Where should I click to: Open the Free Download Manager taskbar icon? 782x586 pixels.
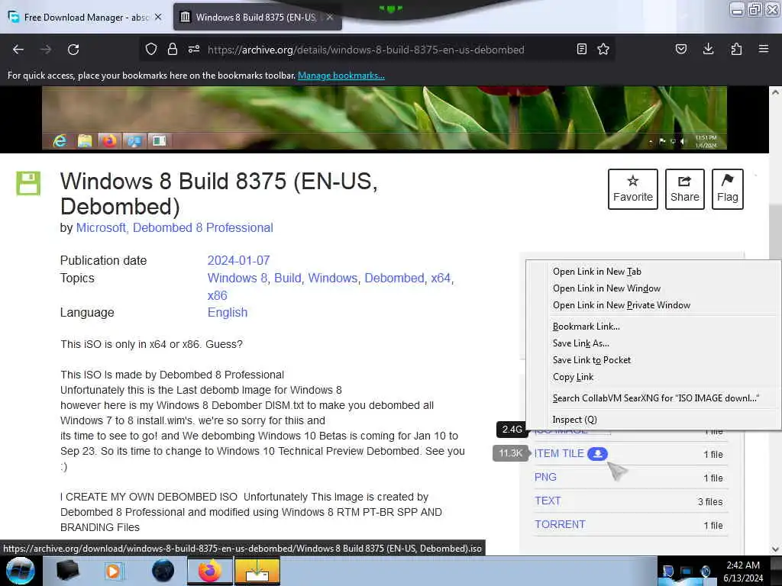click(x=257, y=571)
